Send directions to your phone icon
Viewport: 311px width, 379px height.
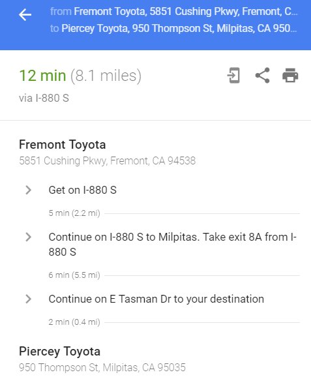[x=233, y=76]
